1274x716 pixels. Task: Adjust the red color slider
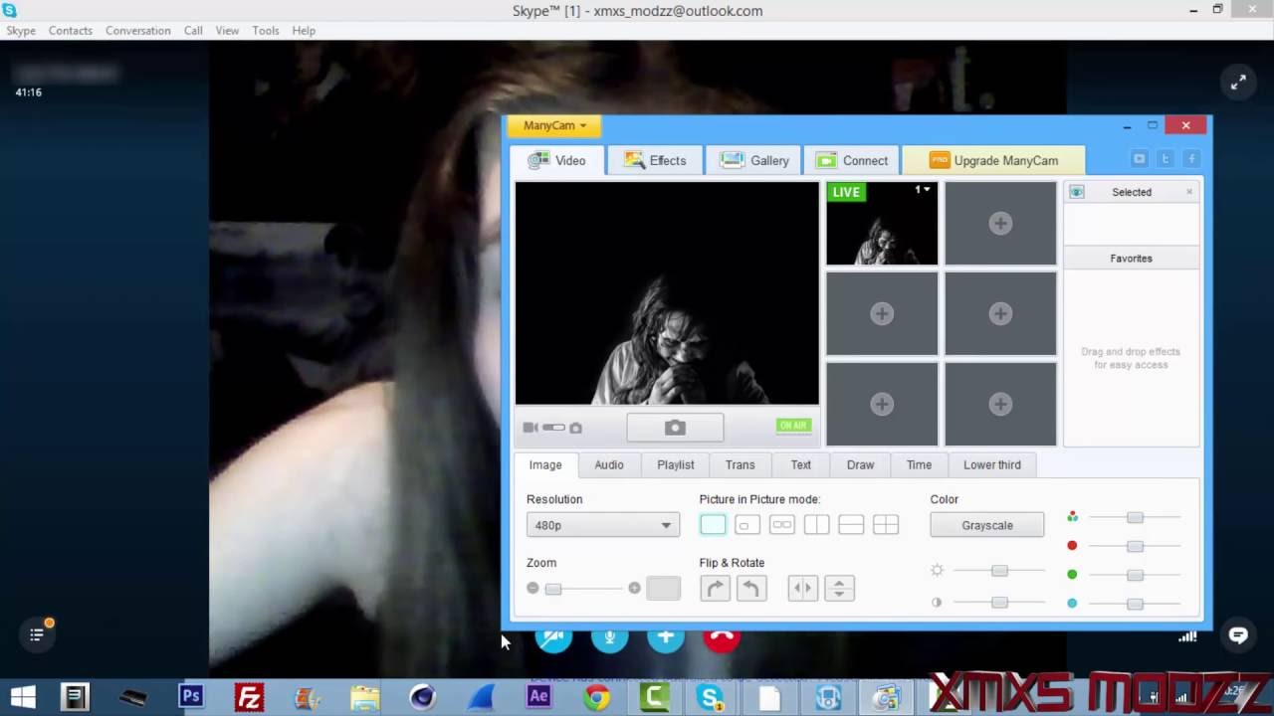[1135, 546]
